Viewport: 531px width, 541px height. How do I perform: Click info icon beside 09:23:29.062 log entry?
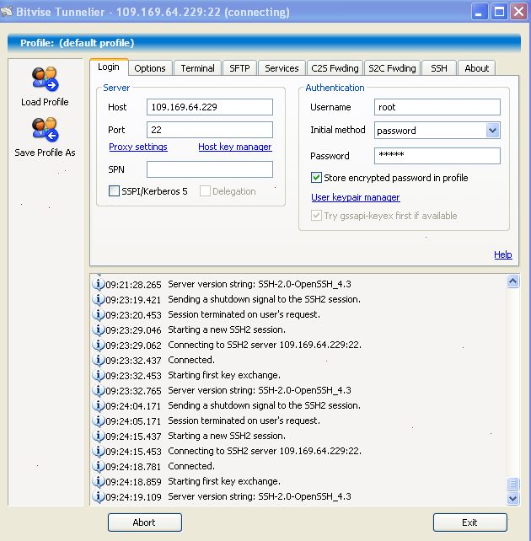click(x=99, y=345)
